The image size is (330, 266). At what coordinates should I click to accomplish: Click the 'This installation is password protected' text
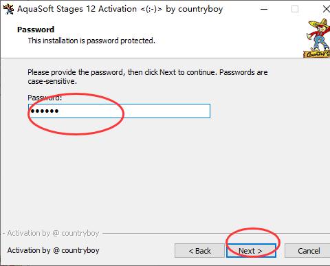click(91, 41)
